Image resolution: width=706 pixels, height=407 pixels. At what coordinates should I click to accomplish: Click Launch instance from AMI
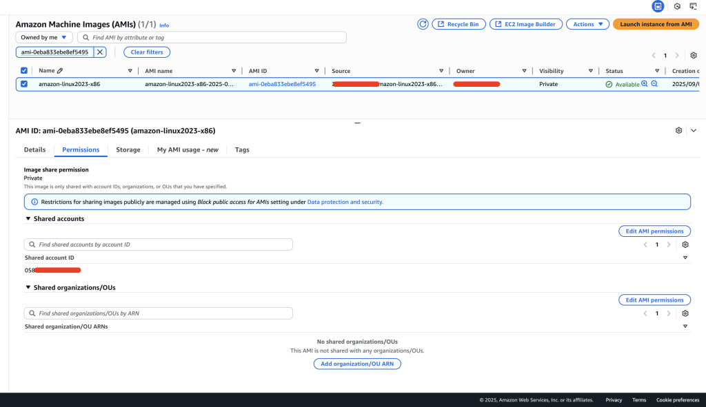(656, 24)
